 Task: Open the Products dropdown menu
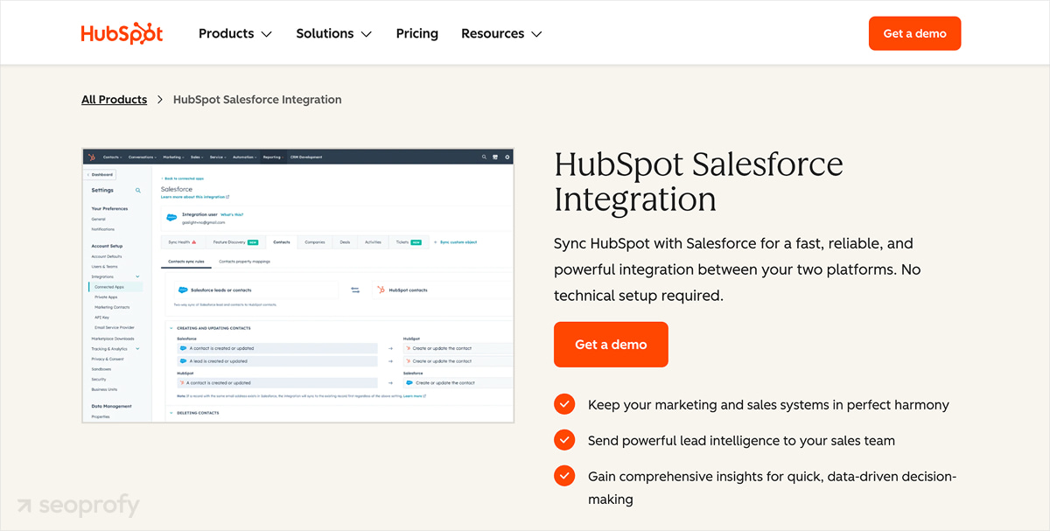click(x=234, y=33)
